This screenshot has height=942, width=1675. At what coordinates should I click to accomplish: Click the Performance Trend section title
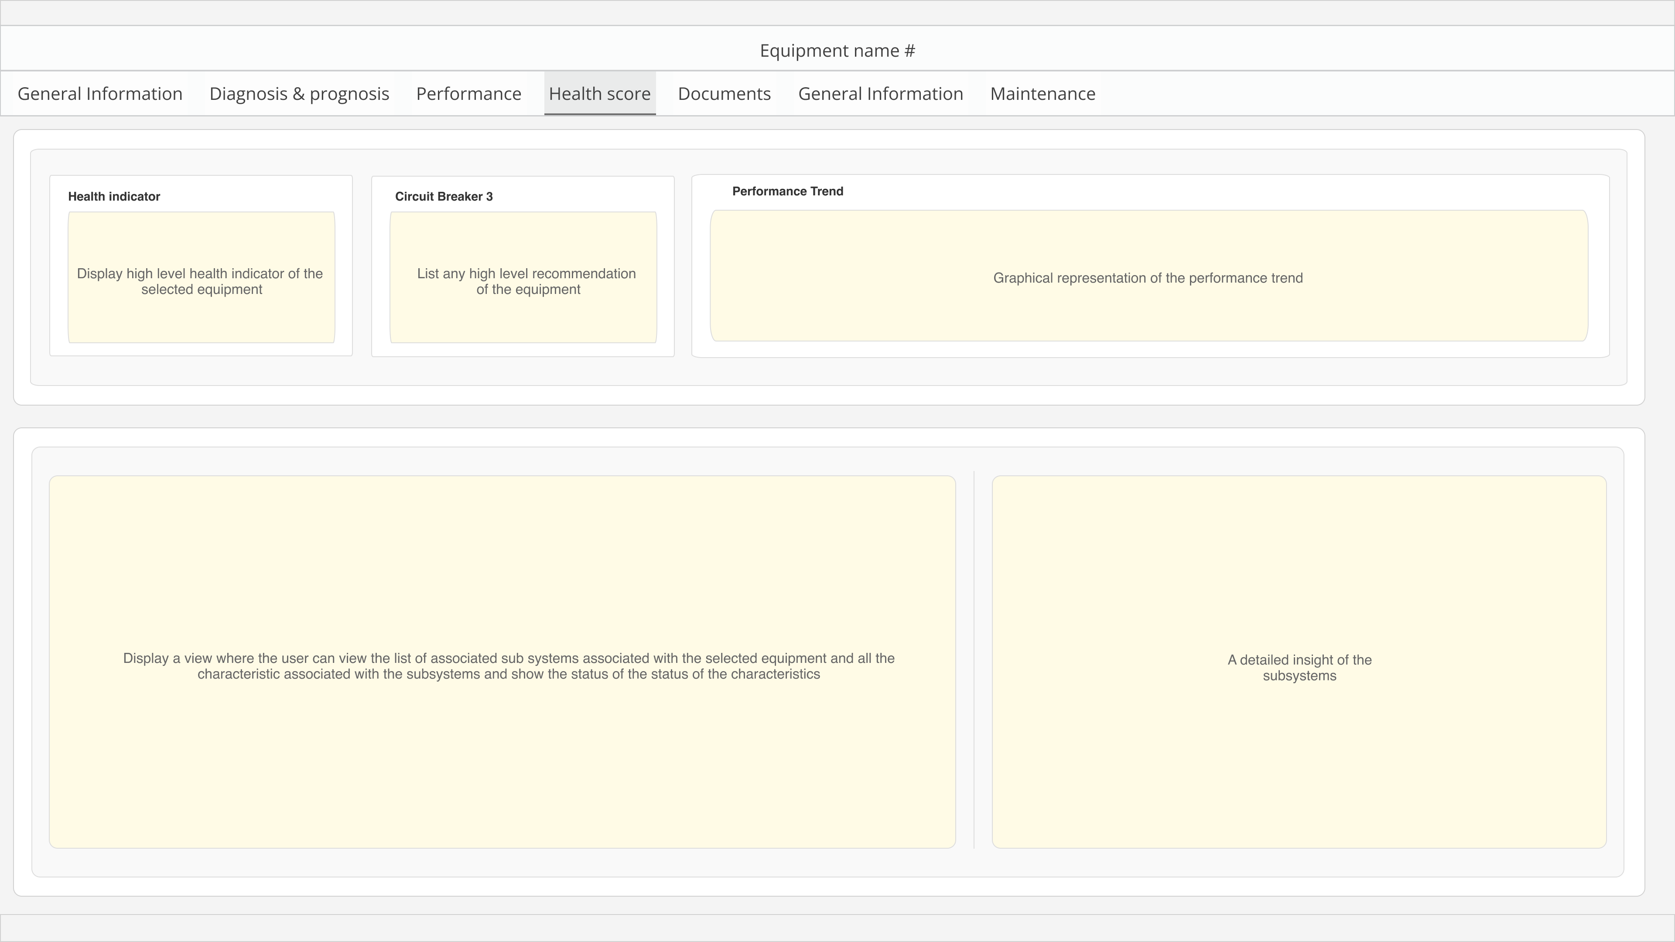coord(787,191)
